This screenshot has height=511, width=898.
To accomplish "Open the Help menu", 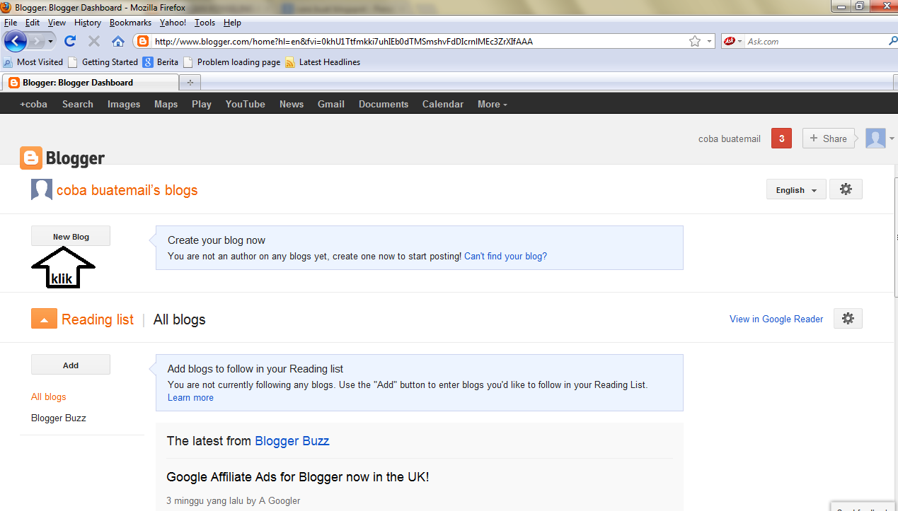I will [x=232, y=23].
